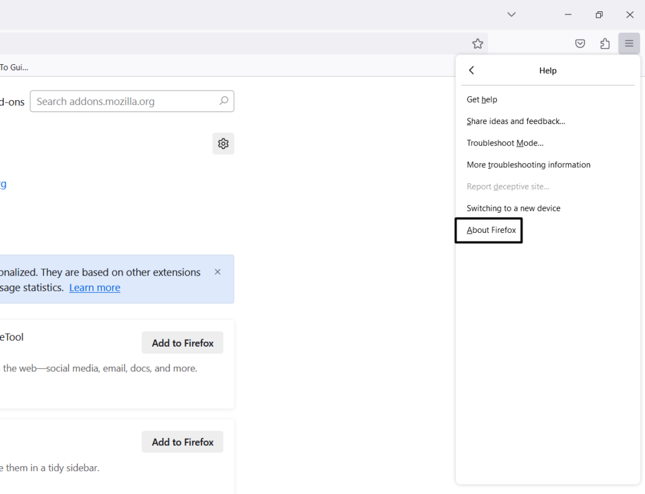Image resolution: width=645 pixels, height=494 pixels.
Task: Close the hamburger application menu button
Action: [629, 43]
